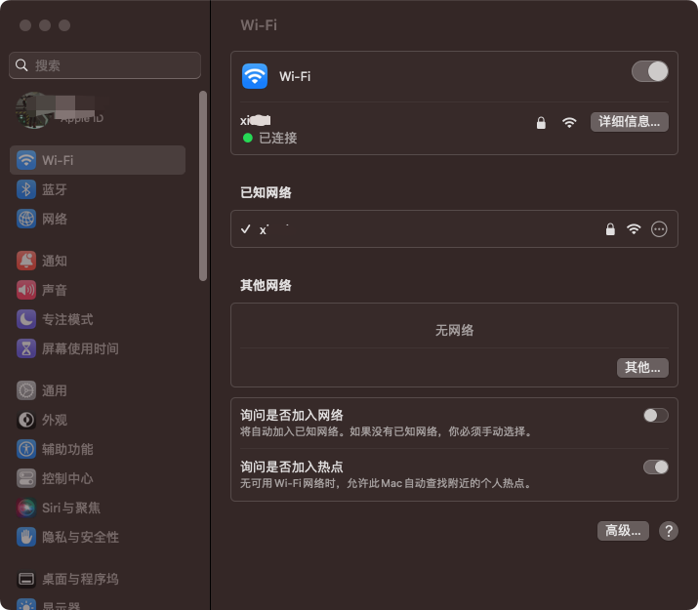
Task: Disable the ask to join hotspots toggle
Action: [x=655, y=468]
